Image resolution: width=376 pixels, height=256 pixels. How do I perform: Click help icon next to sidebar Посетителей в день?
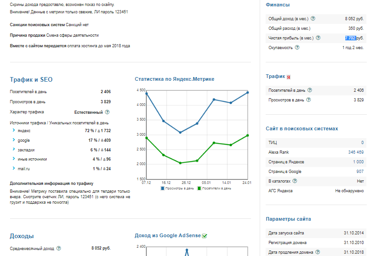(x=310, y=90)
